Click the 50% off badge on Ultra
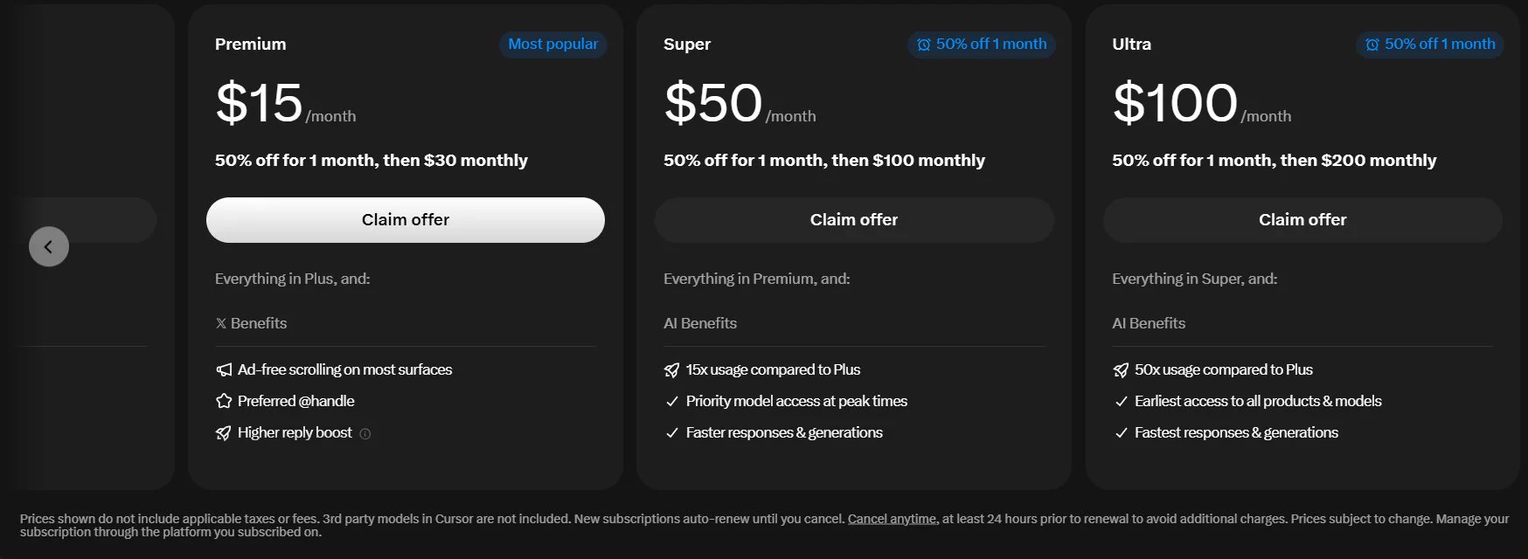 [x=1430, y=45]
